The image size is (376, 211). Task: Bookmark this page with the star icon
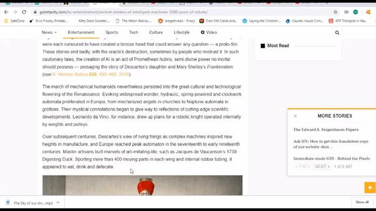(x=335, y=12)
